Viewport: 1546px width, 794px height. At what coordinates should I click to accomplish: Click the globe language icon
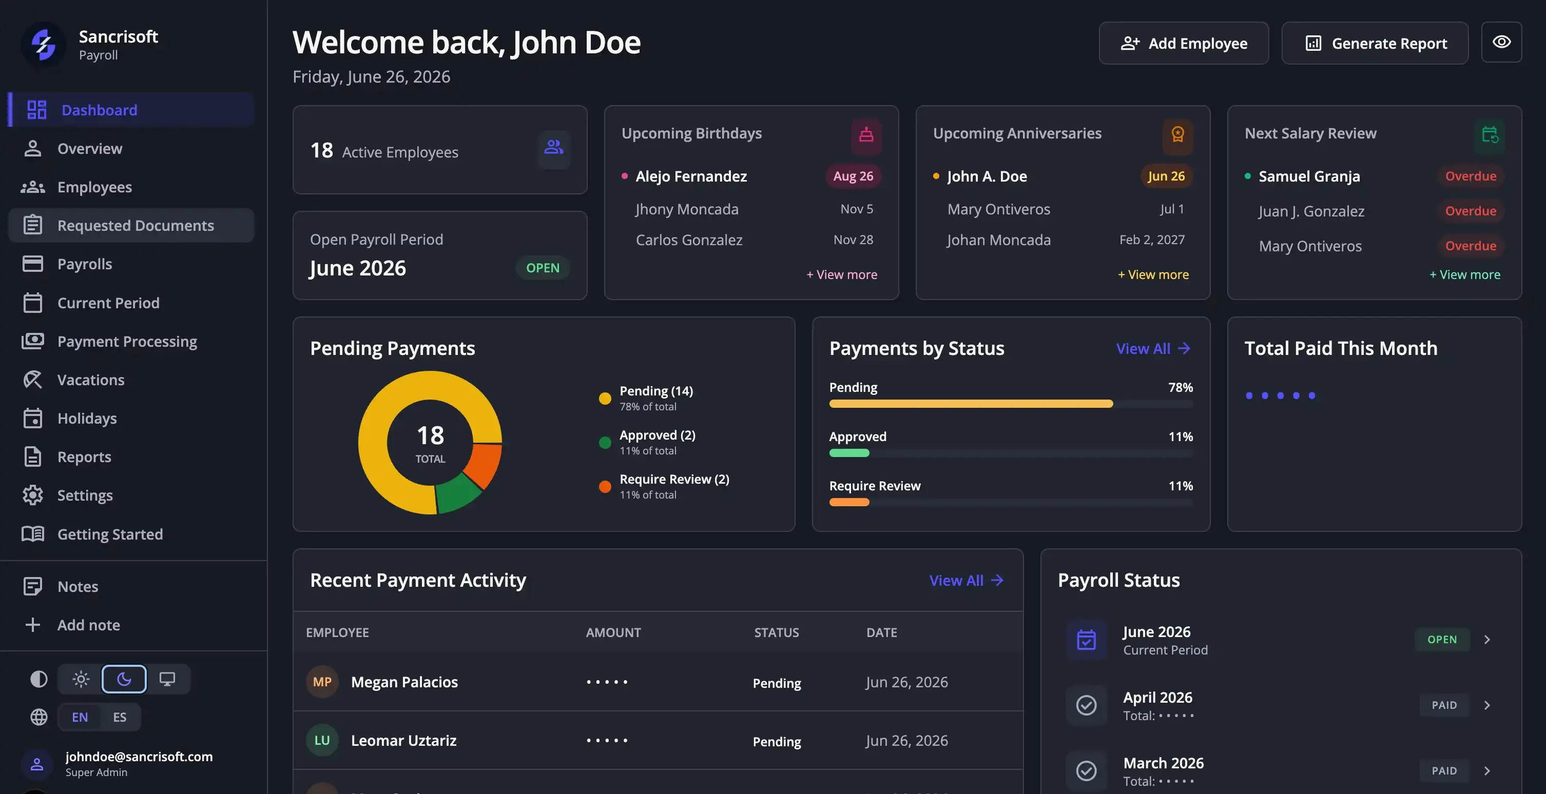tap(39, 717)
